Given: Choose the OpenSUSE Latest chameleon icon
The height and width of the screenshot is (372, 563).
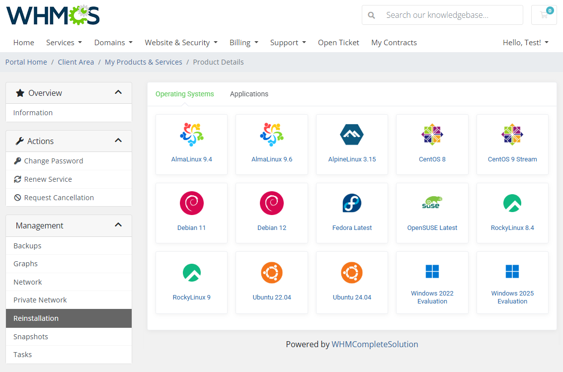Looking at the screenshot, I should point(432,203).
